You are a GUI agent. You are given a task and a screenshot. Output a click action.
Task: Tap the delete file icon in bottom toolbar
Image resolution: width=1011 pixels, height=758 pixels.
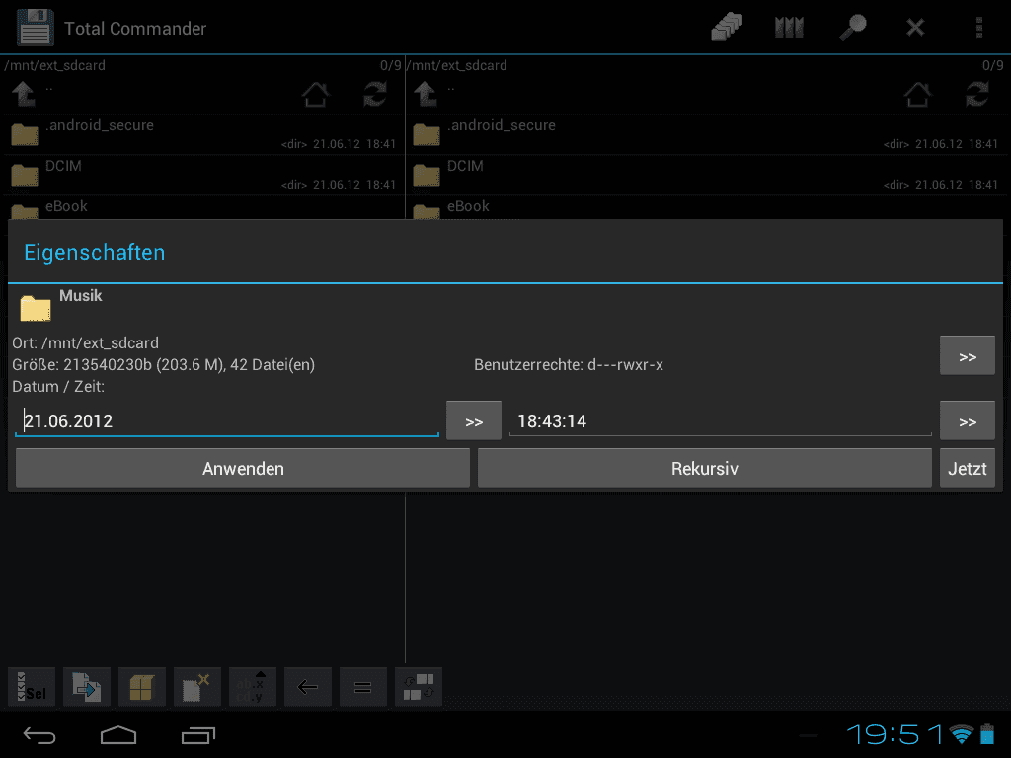click(197, 687)
